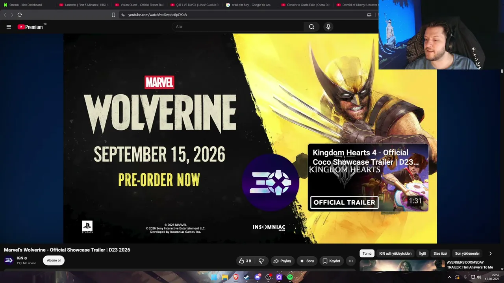Launch Steam from the taskbar
The width and height of the screenshot is (504, 283).
(x=246, y=277)
